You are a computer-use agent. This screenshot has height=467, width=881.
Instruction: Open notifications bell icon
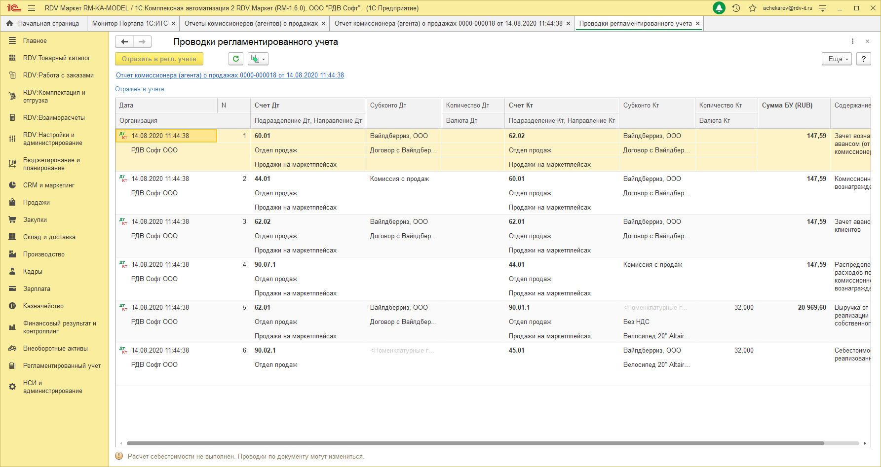point(719,8)
